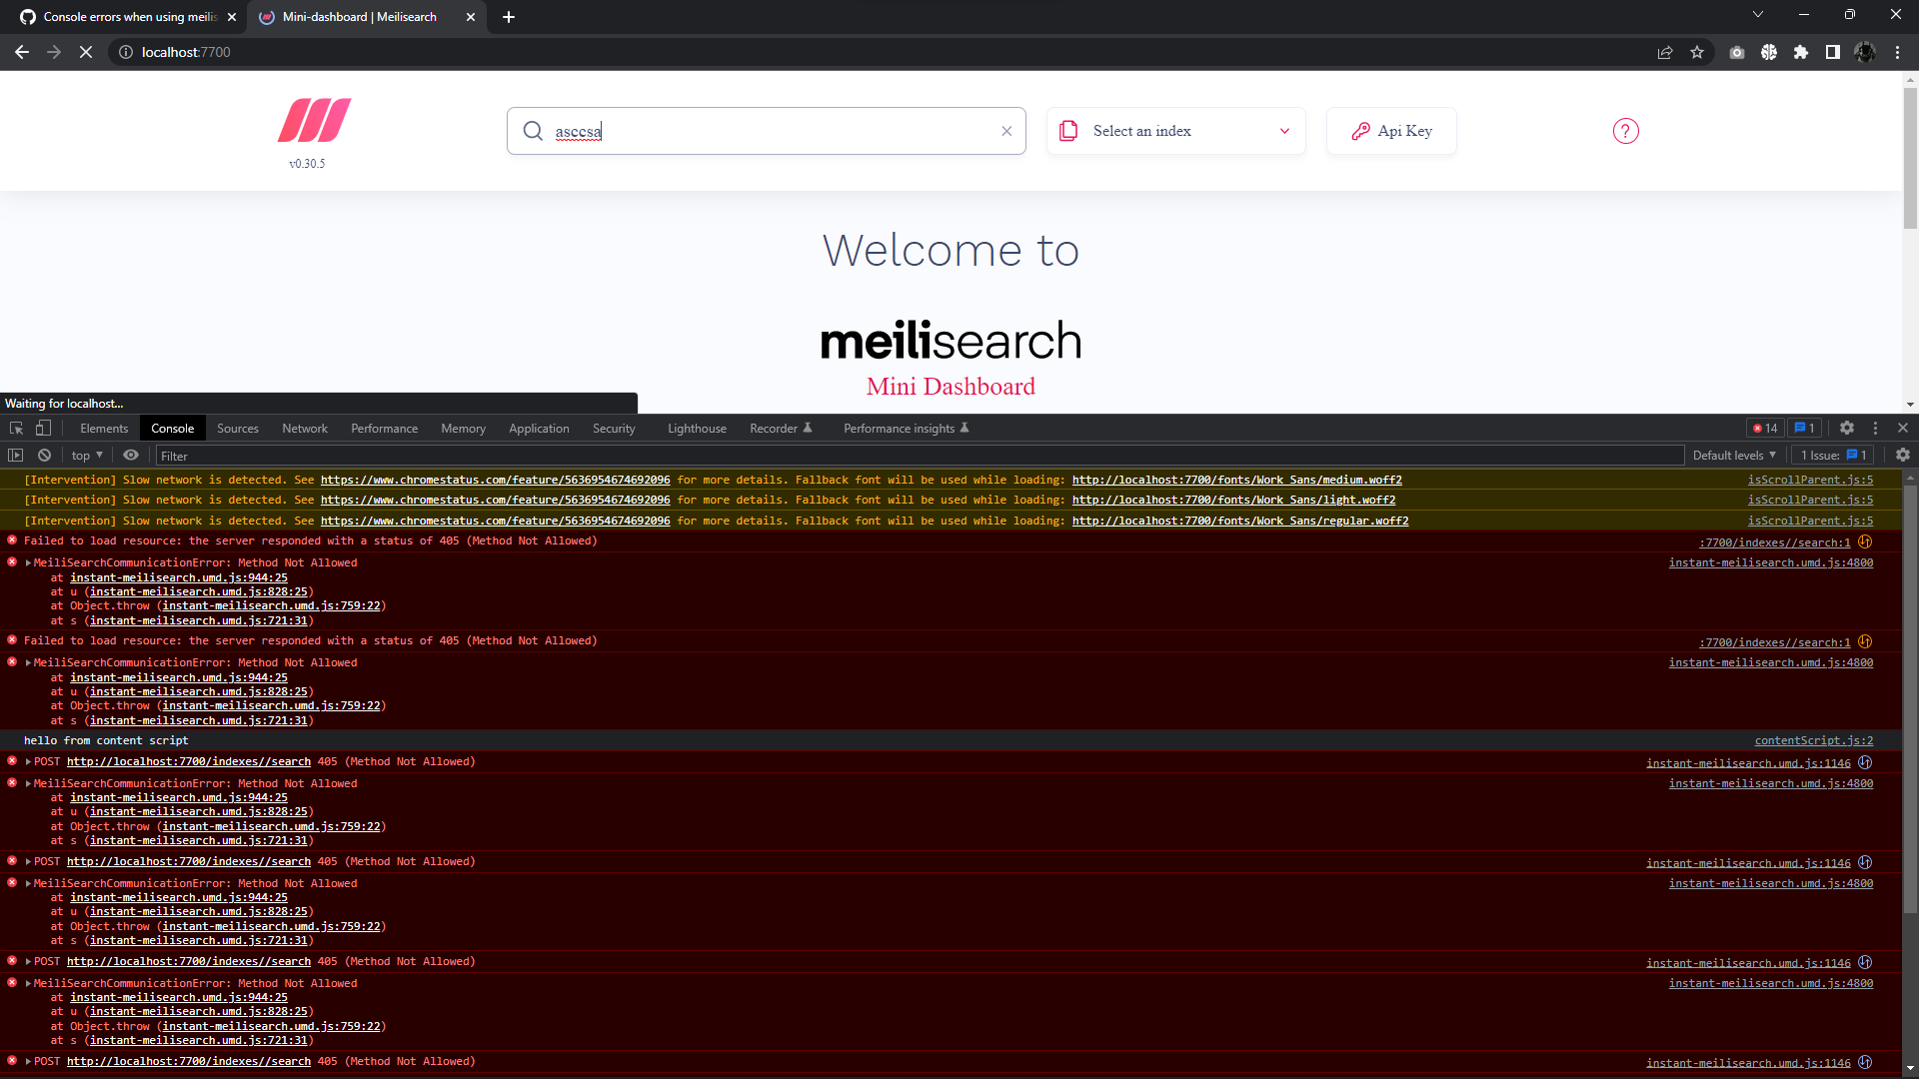Open the Select an index dropdown

pyautogui.click(x=1175, y=131)
